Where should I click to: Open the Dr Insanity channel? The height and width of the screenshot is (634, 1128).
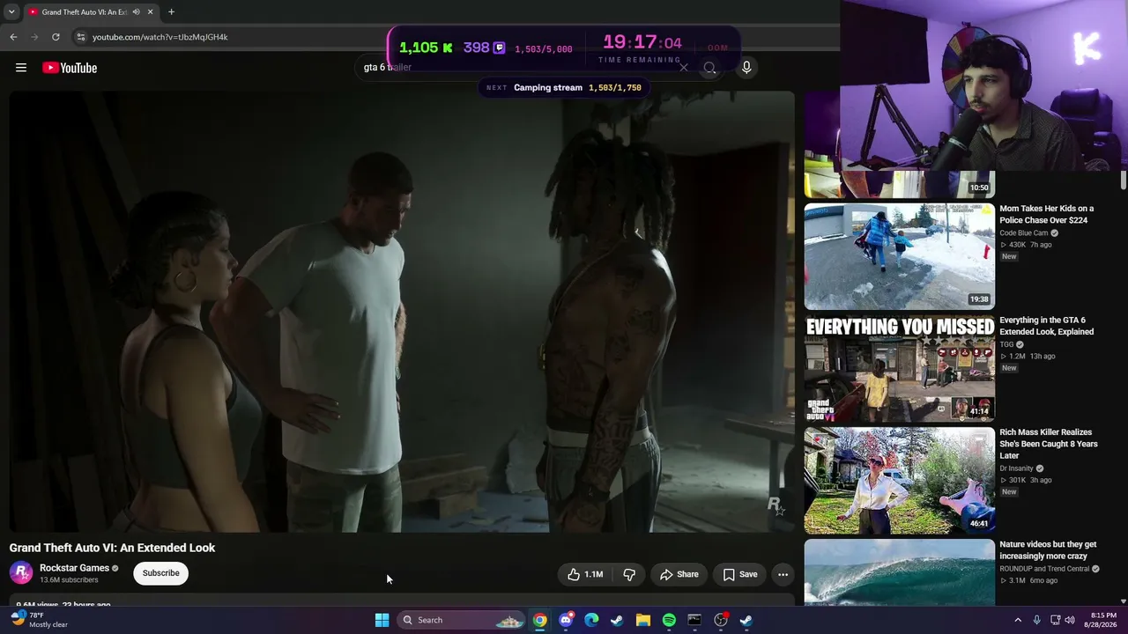(x=1016, y=468)
